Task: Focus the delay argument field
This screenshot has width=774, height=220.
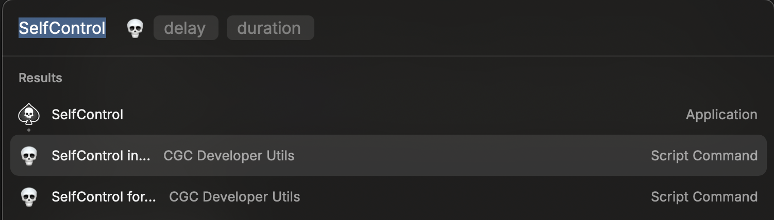Action: [186, 28]
